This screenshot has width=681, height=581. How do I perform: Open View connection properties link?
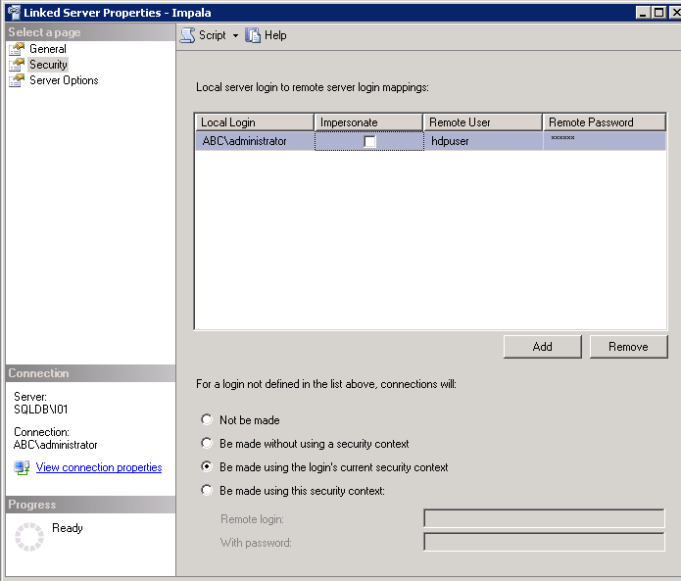(x=99, y=467)
